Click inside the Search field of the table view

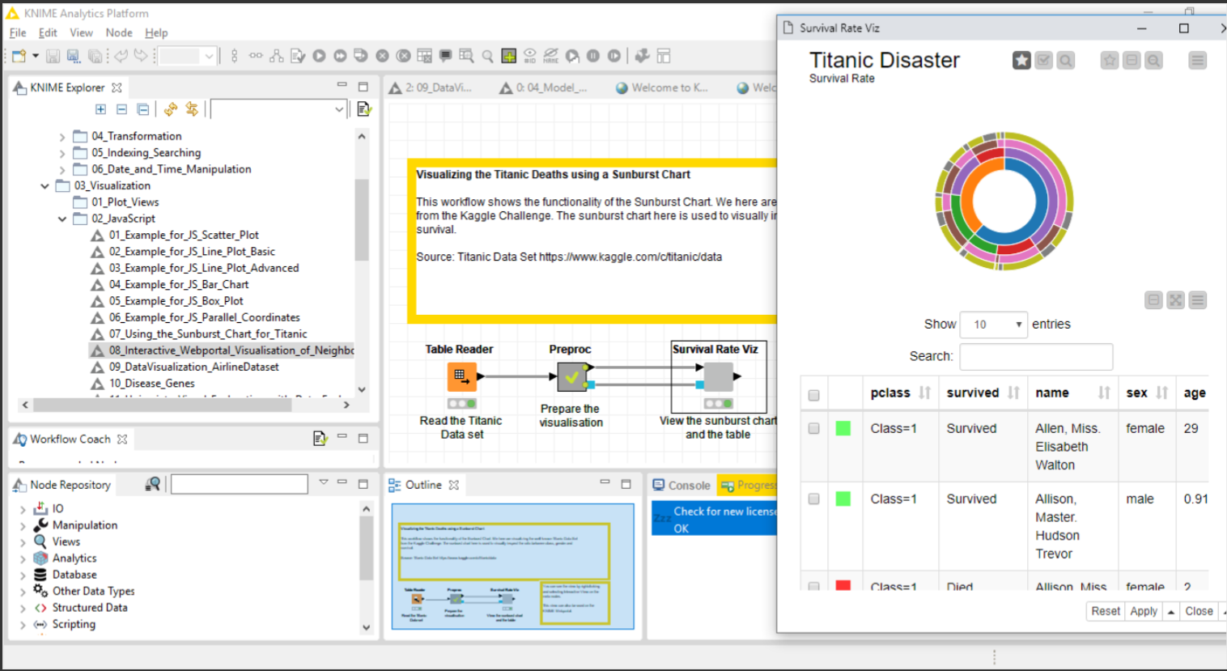1036,356
